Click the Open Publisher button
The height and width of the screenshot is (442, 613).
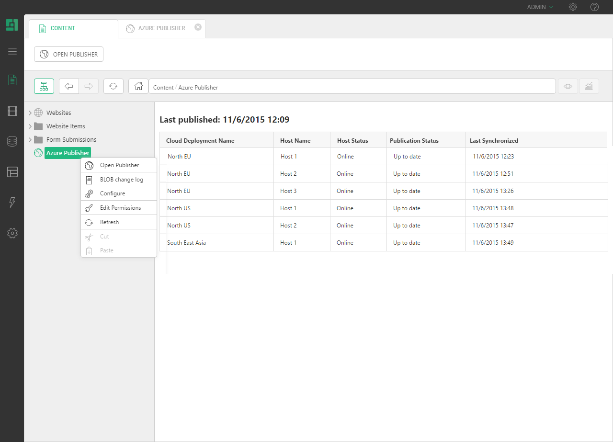coord(68,54)
